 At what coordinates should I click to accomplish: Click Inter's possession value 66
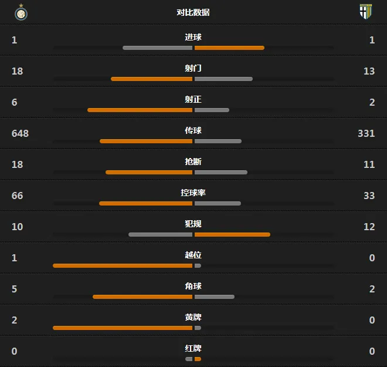[x=17, y=196]
